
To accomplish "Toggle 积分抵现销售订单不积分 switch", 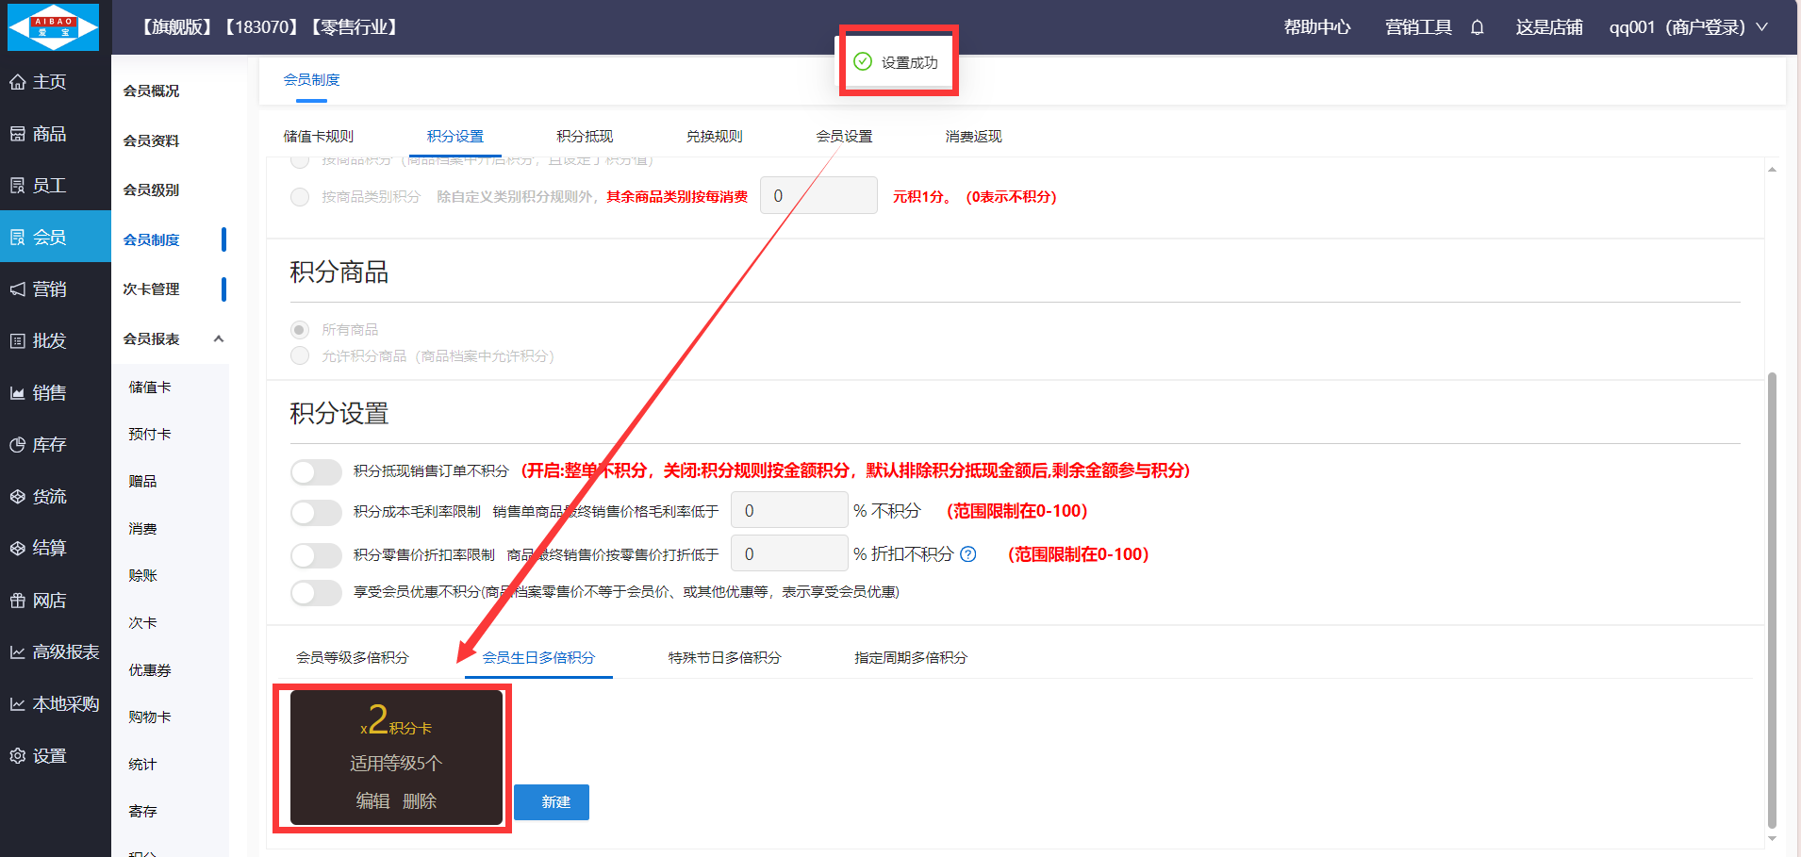I will [316, 471].
